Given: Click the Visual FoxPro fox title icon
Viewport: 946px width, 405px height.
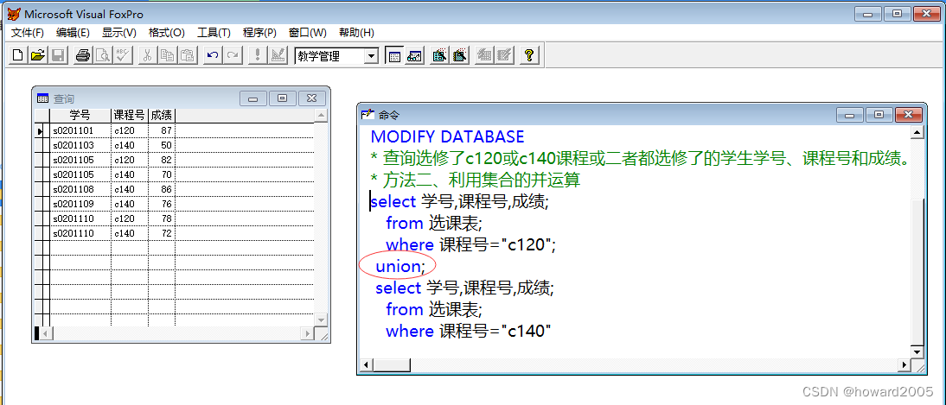Looking at the screenshot, I should coord(13,13).
